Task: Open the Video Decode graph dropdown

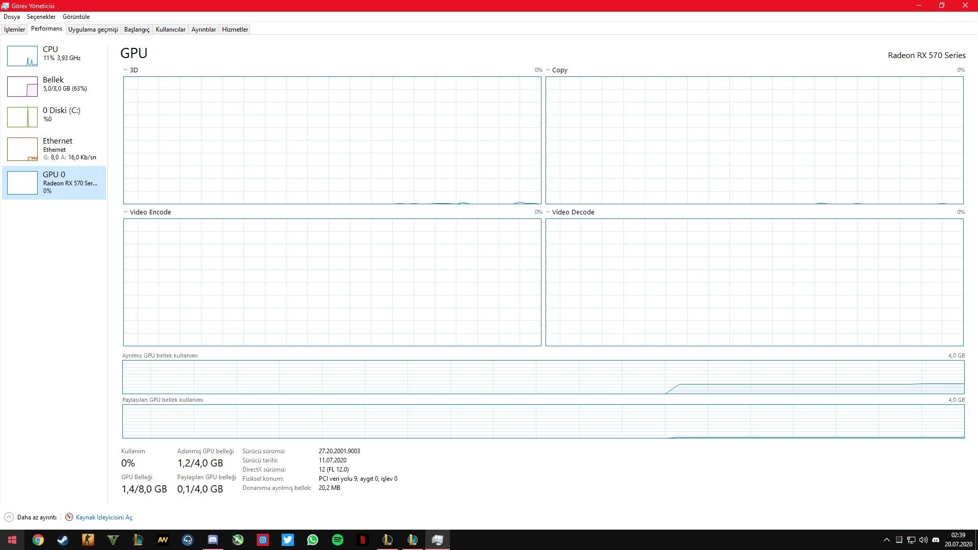Action: [548, 212]
